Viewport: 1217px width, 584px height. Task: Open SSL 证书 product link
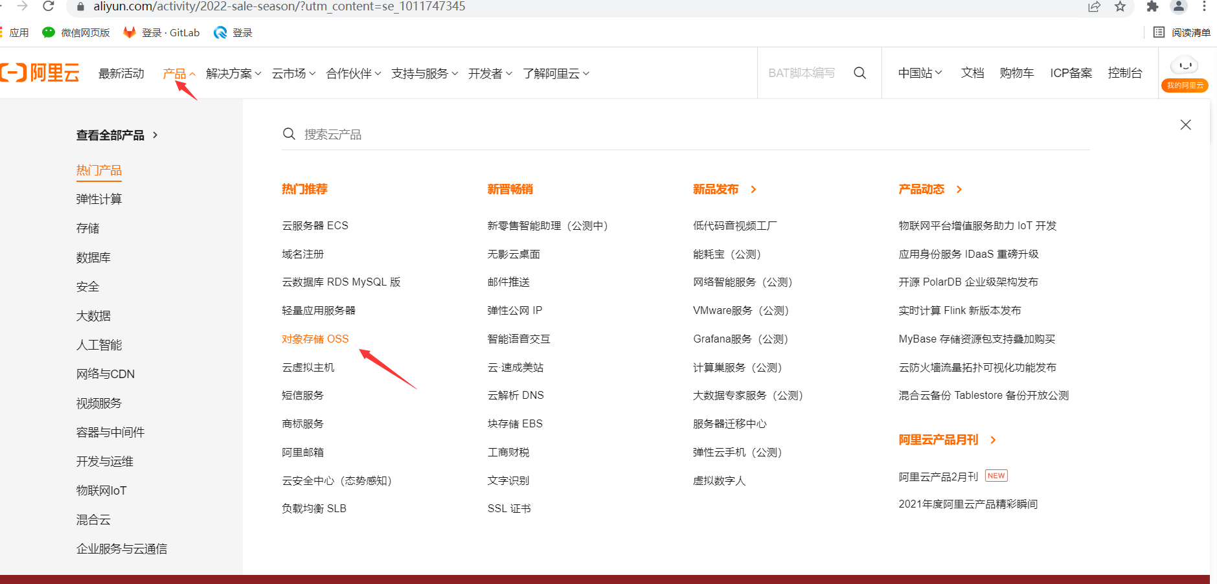click(x=509, y=508)
